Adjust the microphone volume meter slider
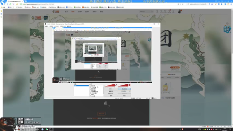The width and height of the screenshot is (233, 131). 110,85
